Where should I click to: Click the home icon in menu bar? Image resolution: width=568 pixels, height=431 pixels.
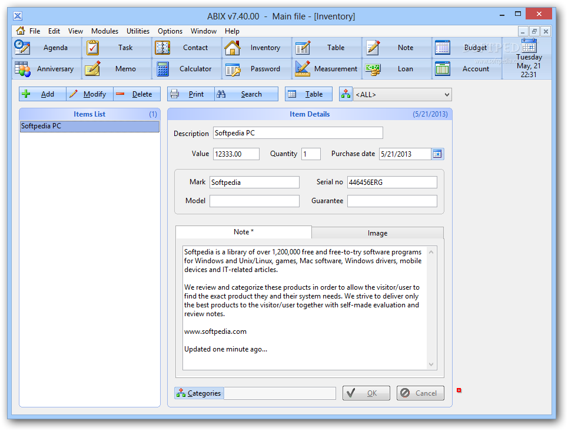21,31
